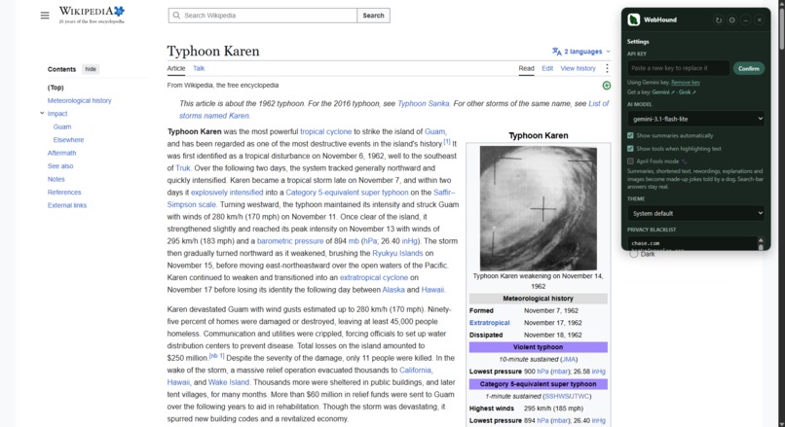785x427 pixels.
Task: Minimize the WebHound panel
Action: click(x=745, y=20)
